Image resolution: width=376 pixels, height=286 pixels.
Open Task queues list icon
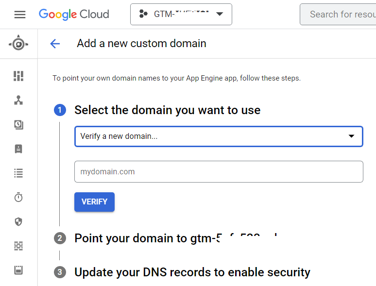click(18, 173)
